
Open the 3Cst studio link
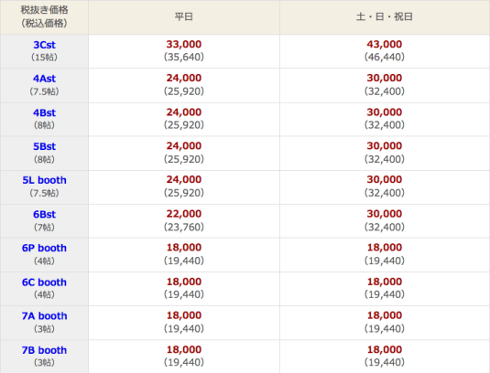[x=44, y=45]
